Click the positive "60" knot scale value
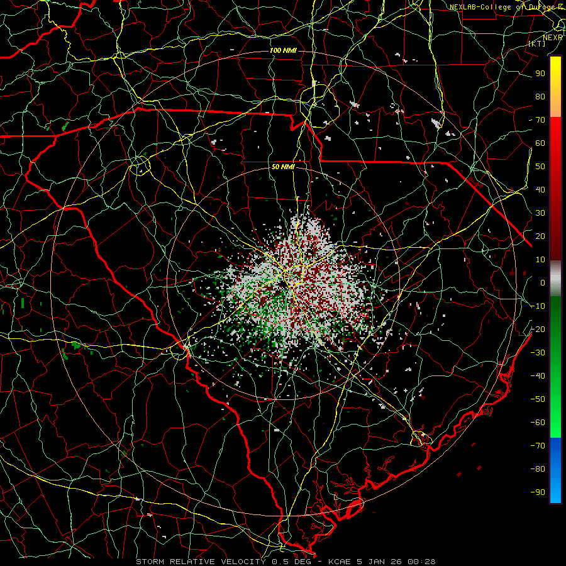The image size is (566, 566). (x=540, y=143)
